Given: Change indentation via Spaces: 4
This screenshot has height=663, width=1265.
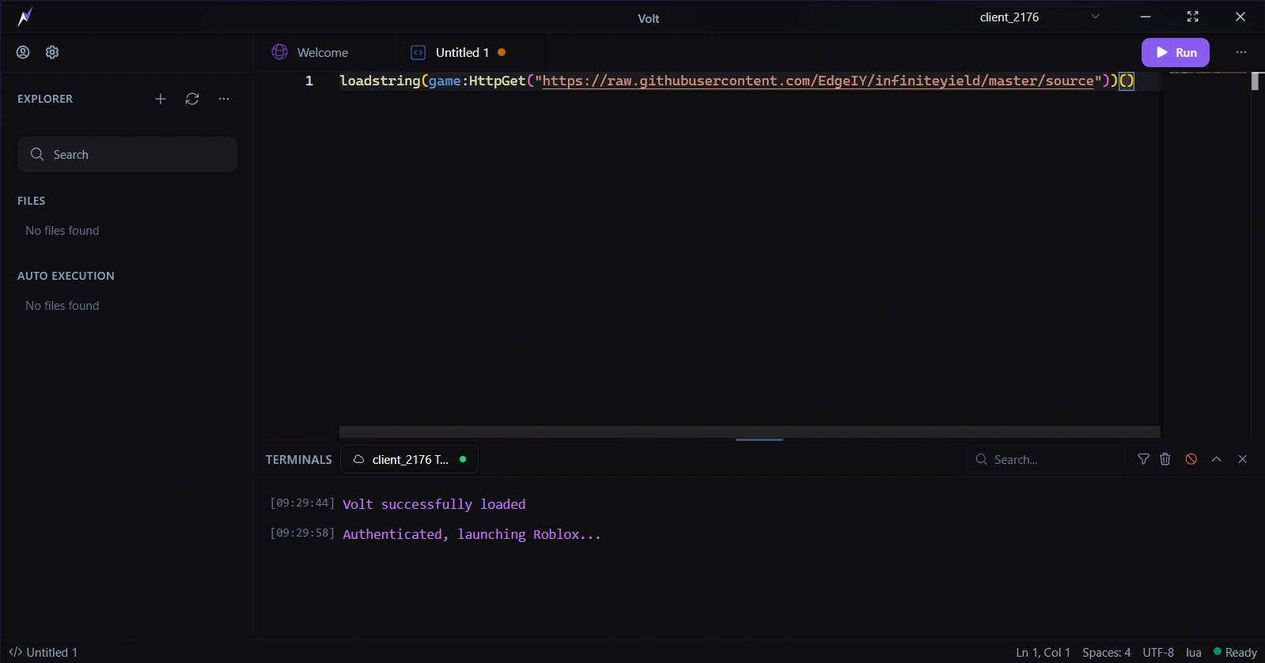Looking at the screenshot, I should tap(1106, 652).
